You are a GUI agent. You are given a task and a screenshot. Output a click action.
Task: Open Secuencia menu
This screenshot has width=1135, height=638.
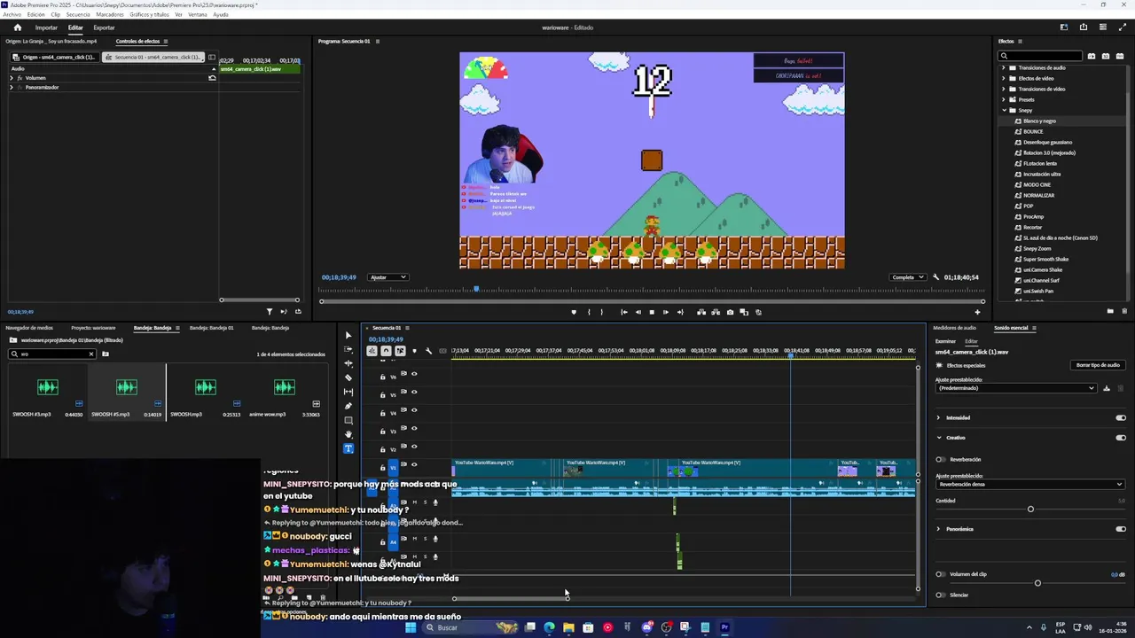[78, 15]
